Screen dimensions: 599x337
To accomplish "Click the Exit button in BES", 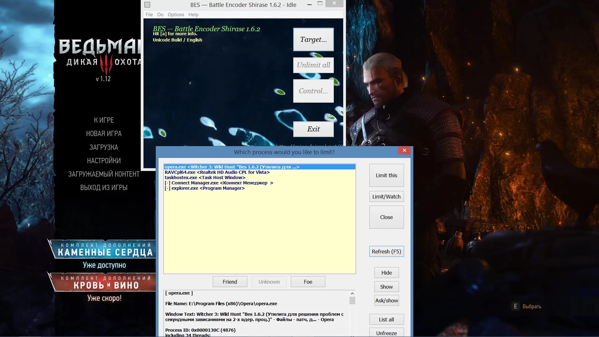I will pyautogui.click(x=313, y=129).
